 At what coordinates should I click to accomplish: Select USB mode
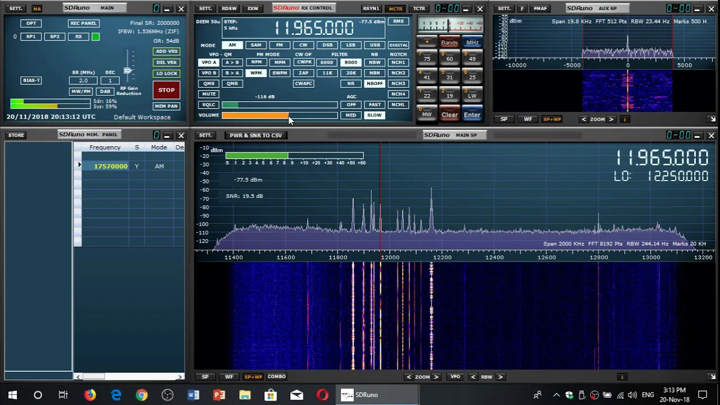click(x=375, y=45)
